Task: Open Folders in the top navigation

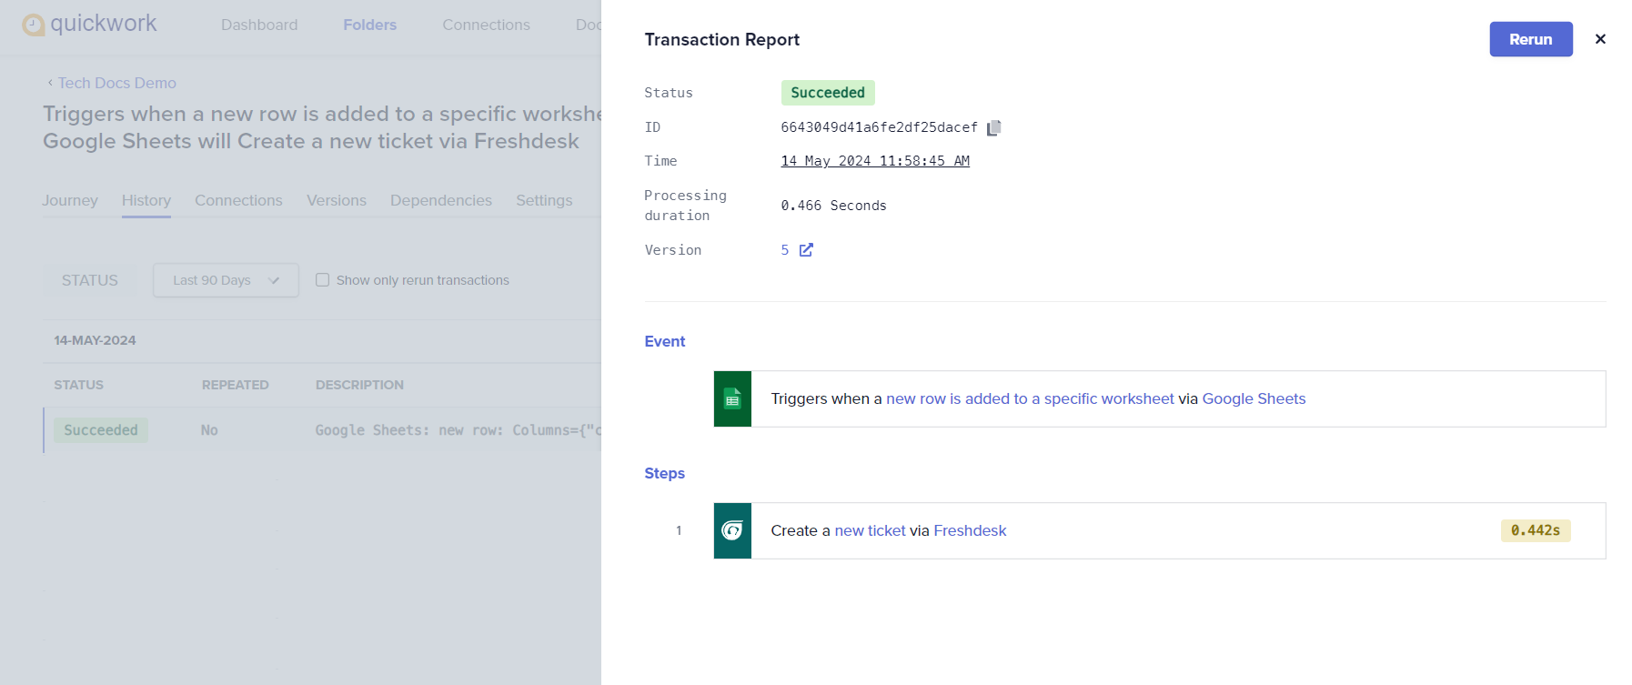Action: [370, 25]
